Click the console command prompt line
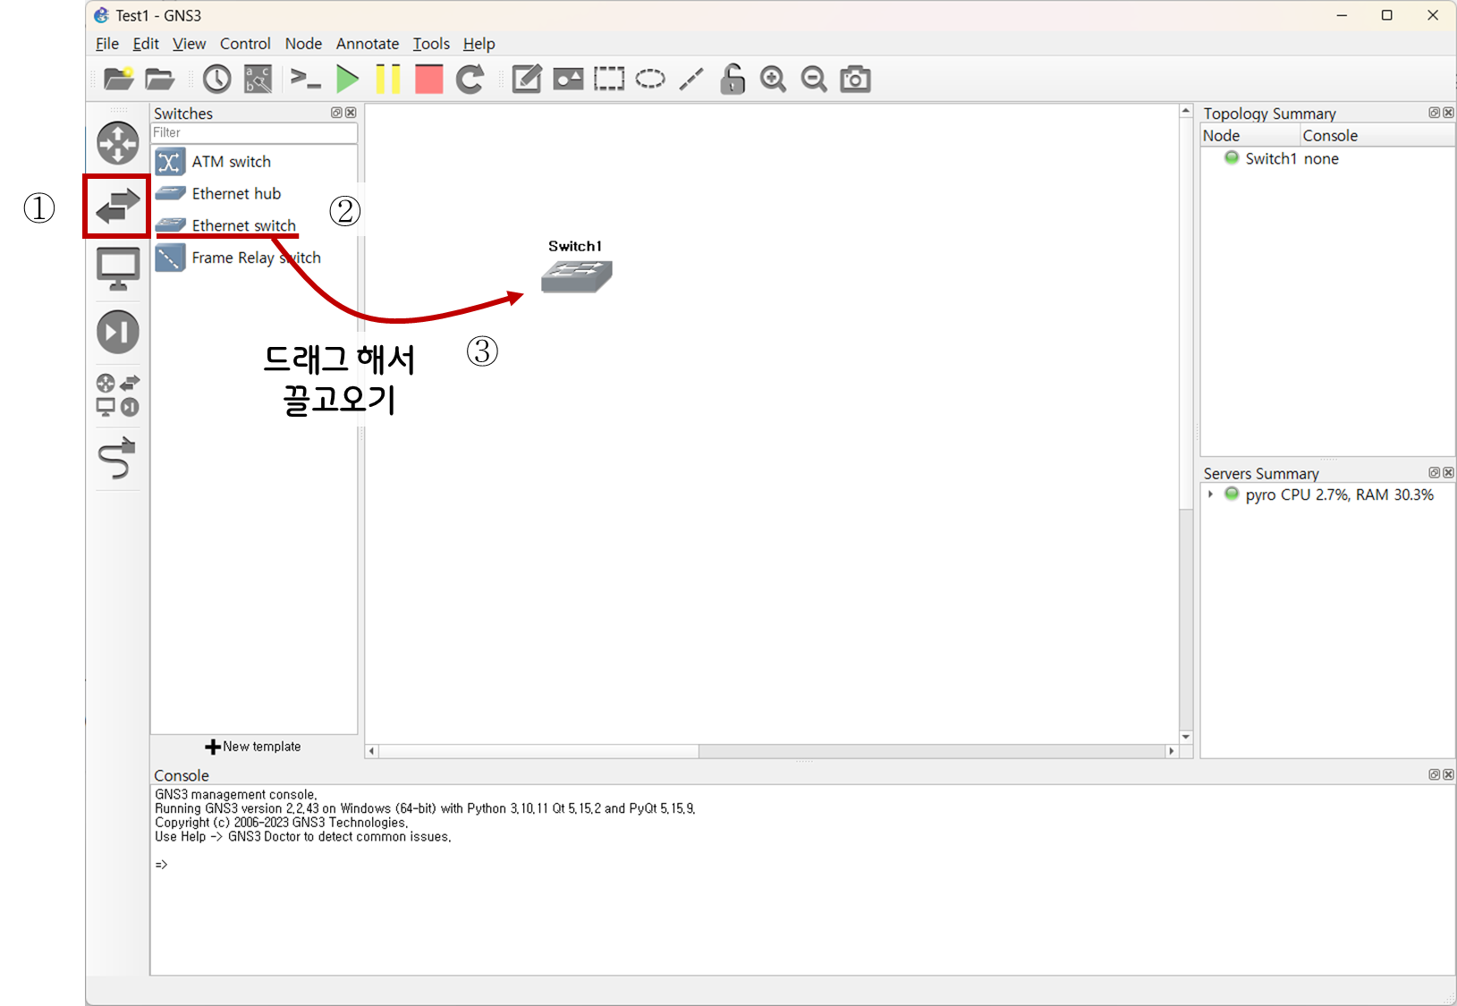1457x1006 pixels. click(161, 865)
